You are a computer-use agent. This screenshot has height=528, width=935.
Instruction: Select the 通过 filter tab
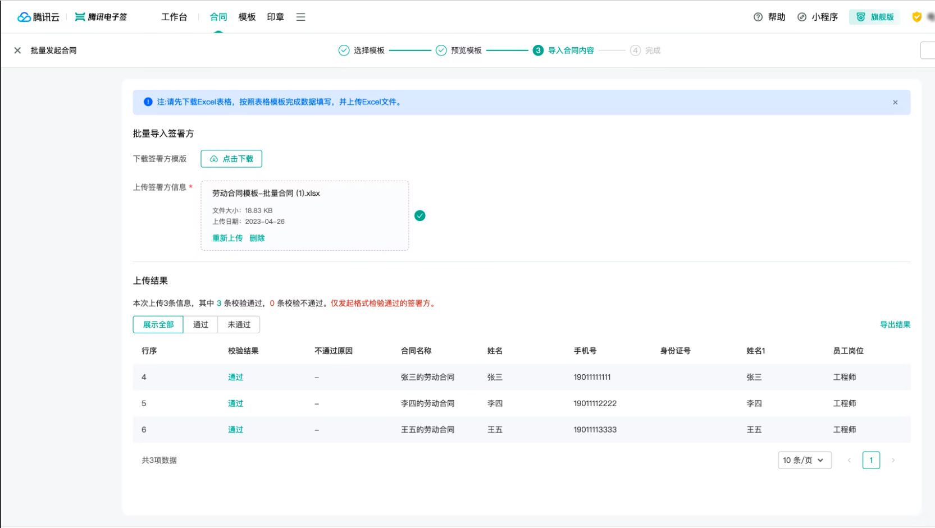pyautogui.click(x=200, y=324)
